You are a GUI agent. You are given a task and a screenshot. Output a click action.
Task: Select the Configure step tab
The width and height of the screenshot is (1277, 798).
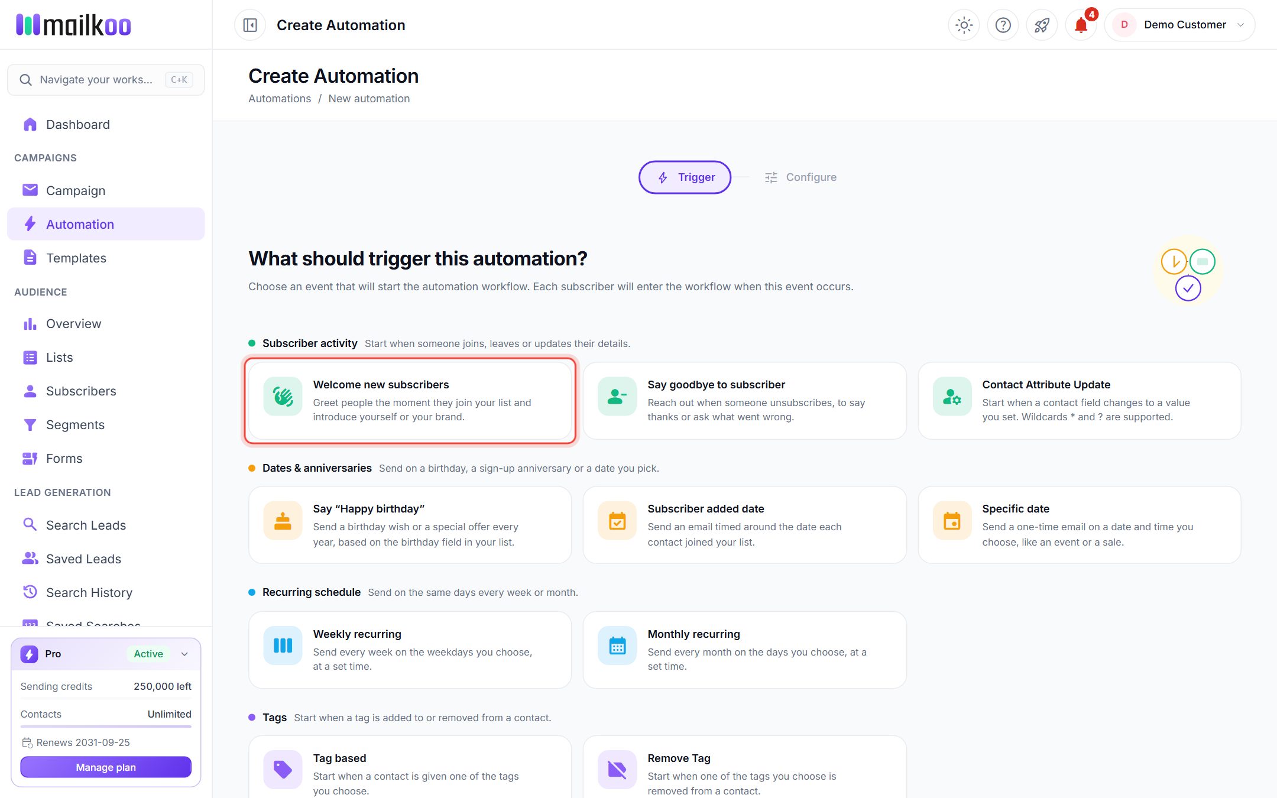pyautogui.click(x=800, y=177)
